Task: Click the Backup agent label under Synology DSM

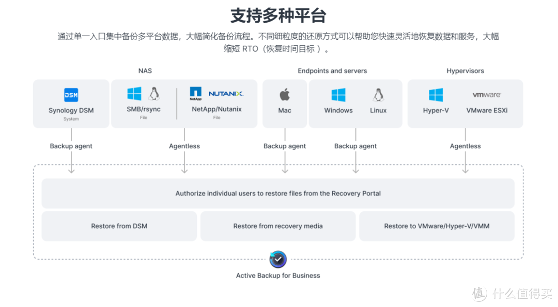Action: pyautogui.click(x=71, y=146)
